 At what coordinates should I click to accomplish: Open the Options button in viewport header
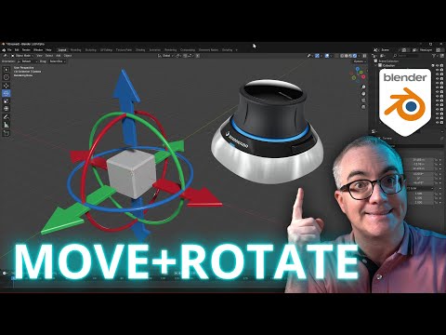click(x=359, y=61)
